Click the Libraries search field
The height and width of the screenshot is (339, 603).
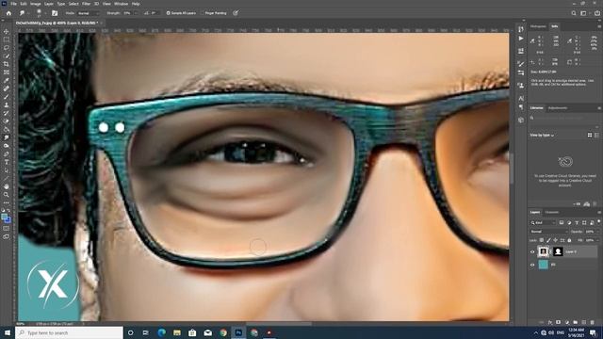click(x=563, y=118)
